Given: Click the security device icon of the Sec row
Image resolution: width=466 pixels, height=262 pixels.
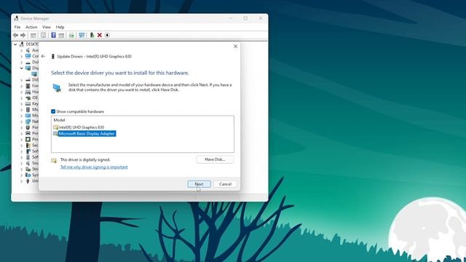Looking at the screenshot, I should point(28,146).
